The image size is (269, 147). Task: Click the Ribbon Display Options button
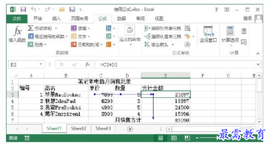227,9
